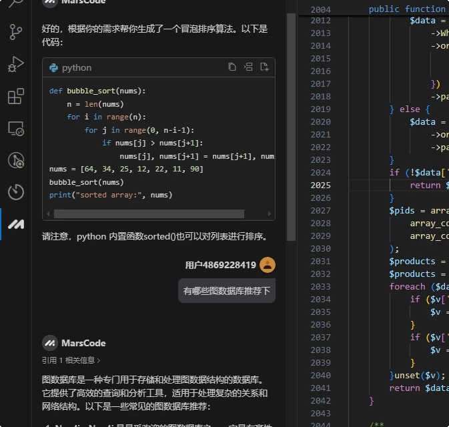Open the Extensions view
Image resolution: width=449 pixels, height=427 pixels.
pyautogui.click(x=15, y=97)
